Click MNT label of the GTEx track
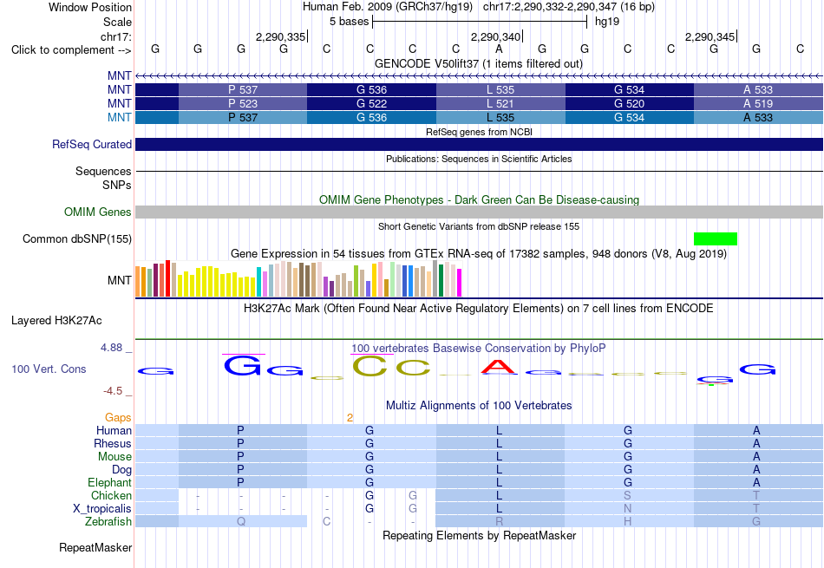The image size is (824, 568). pos(120,281)
